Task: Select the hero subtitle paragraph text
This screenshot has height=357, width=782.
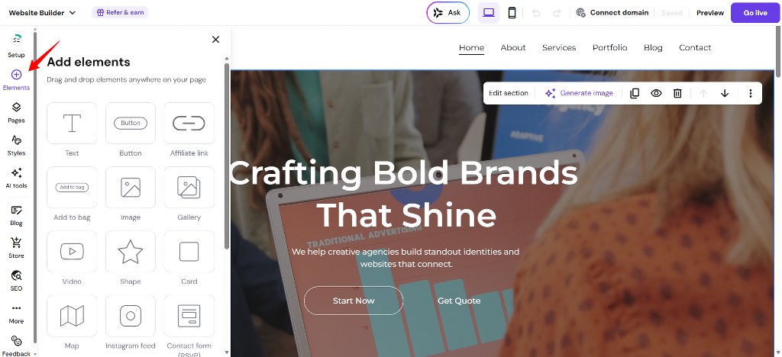Action: (x=406, y=258)
